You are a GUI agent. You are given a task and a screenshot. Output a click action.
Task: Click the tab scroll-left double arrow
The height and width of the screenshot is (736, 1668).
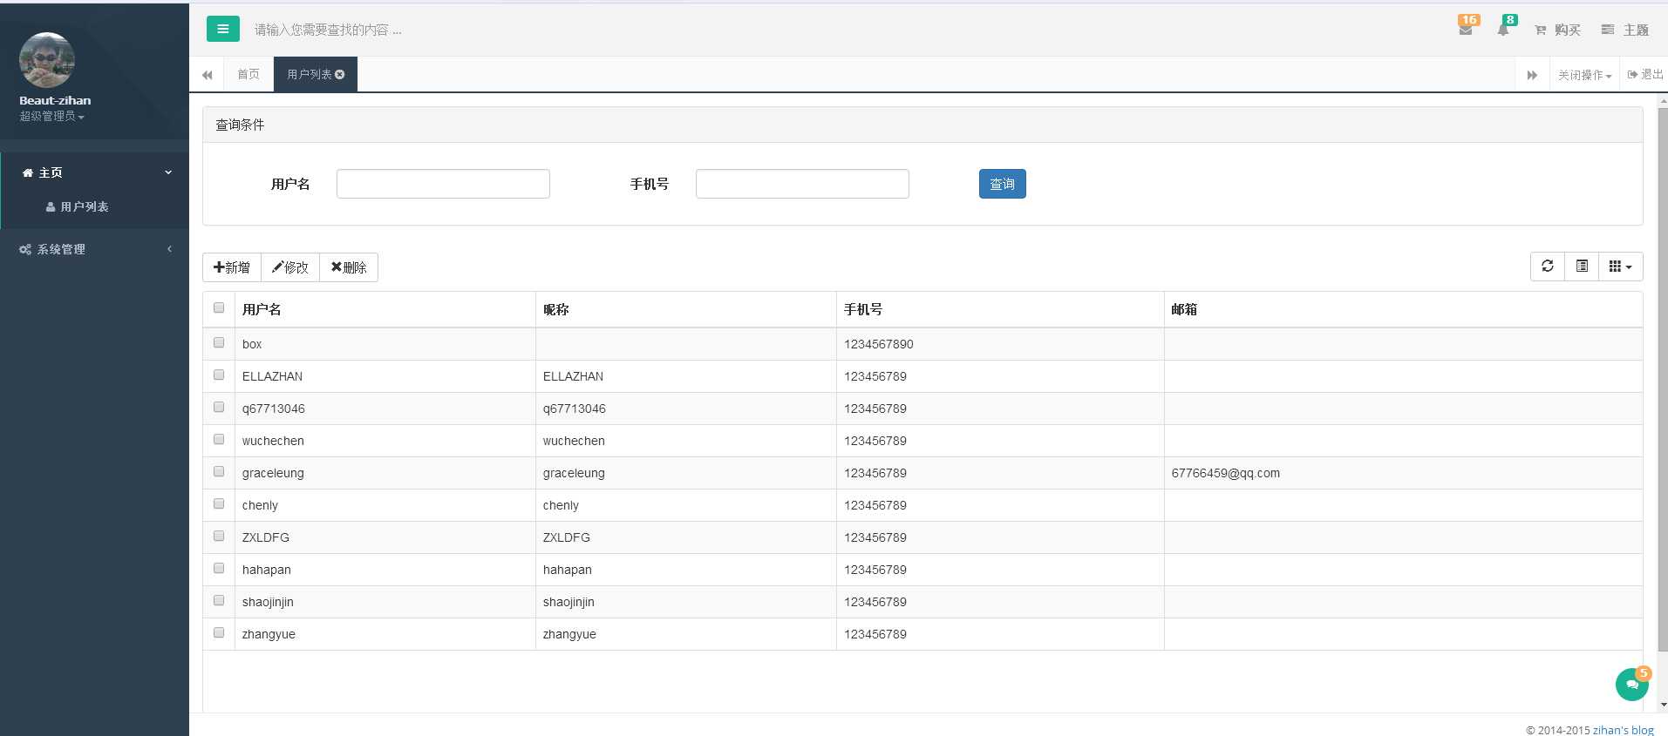click(207, 75)
